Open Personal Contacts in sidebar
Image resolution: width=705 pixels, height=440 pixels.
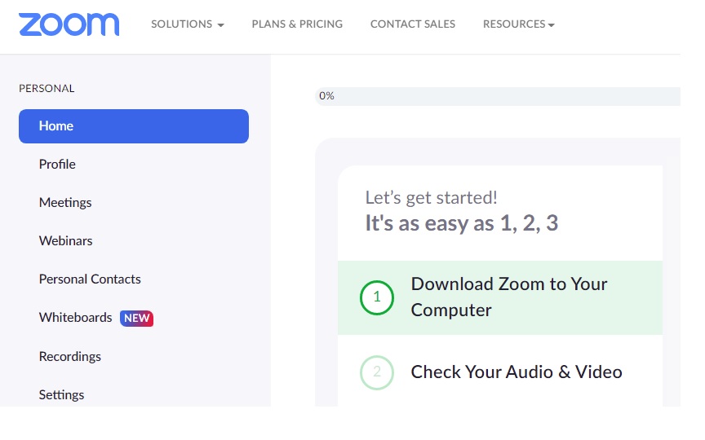[x=90, y=279]
